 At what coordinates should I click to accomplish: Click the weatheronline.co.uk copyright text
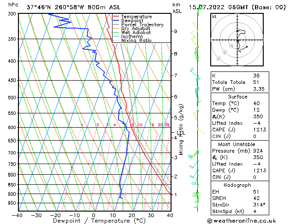point(242,221)
